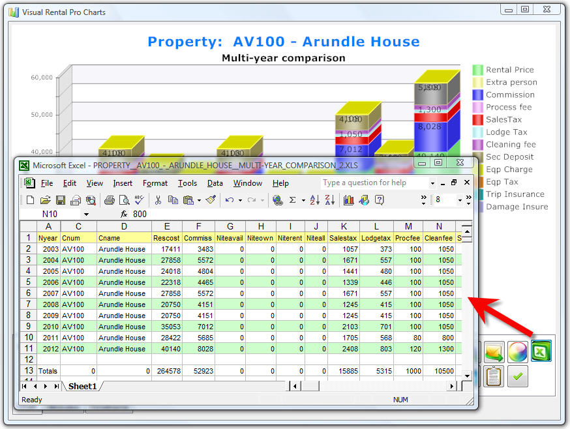The image size is (570, 429).
Task: Click the Copy icon in the toolbar
Action: pyautogui.click(x=173, y=200)
